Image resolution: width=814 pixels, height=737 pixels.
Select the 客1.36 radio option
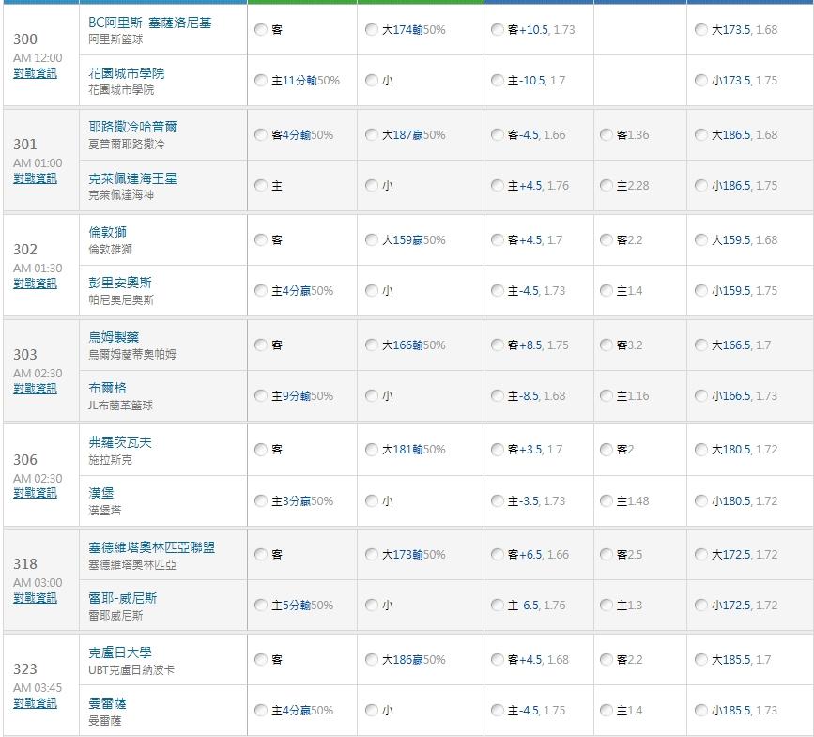(607, 135)
